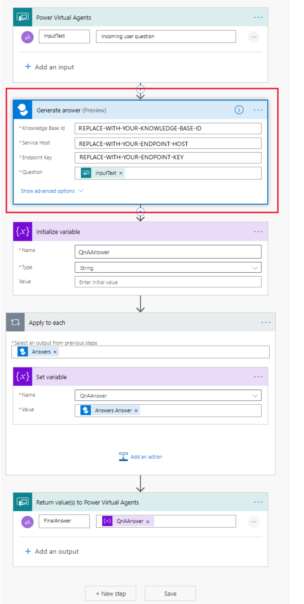Click the InputText dynamic content token
304x604 pixels.
coord(102,173)
